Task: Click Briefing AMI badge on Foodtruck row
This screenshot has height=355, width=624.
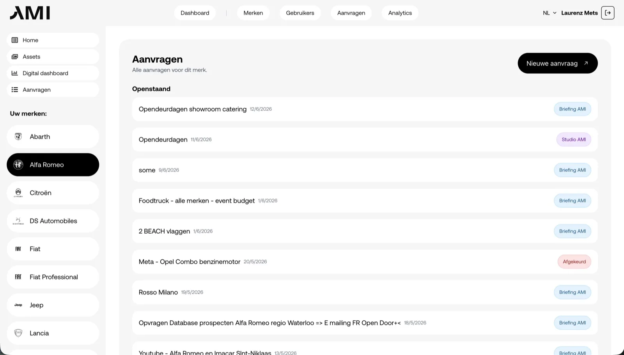Action: [x=573, y=201]
